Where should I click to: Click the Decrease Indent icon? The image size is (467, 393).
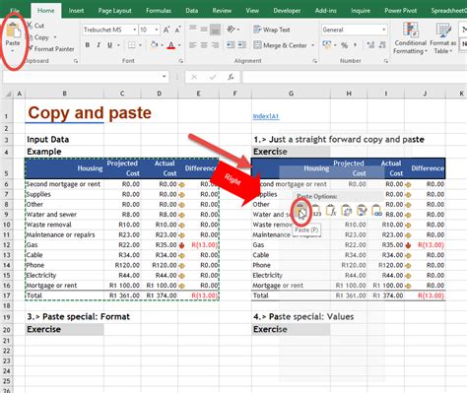pos(231,45)
